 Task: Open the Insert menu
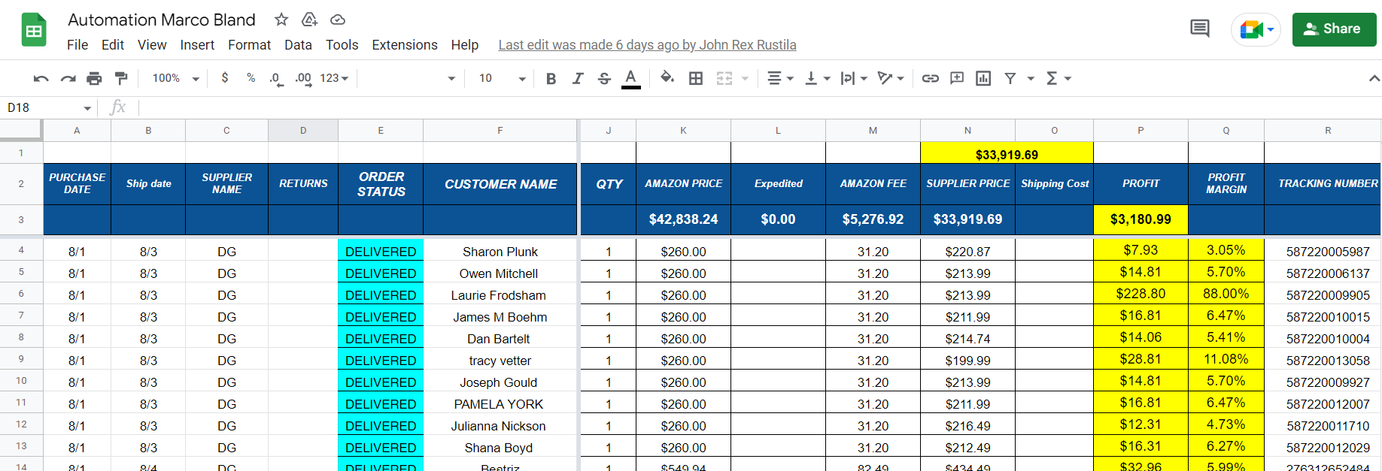pyautogui.click(x=197, y=45)
